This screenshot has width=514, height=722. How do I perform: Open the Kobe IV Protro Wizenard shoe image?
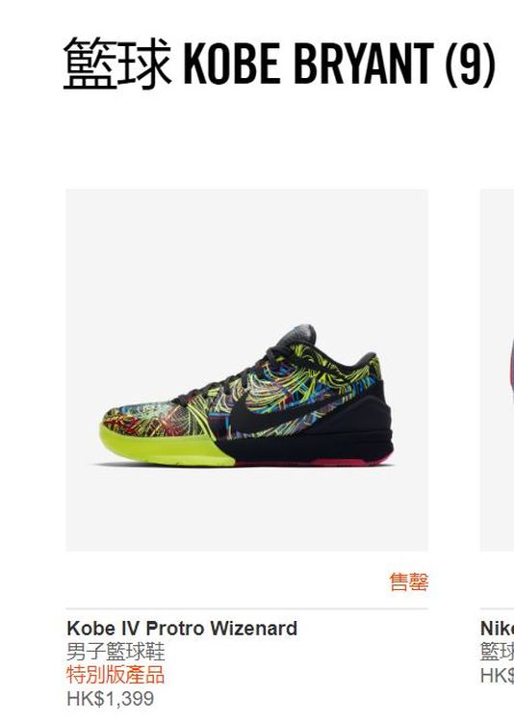pyautogui.click(x=246, y=370)
